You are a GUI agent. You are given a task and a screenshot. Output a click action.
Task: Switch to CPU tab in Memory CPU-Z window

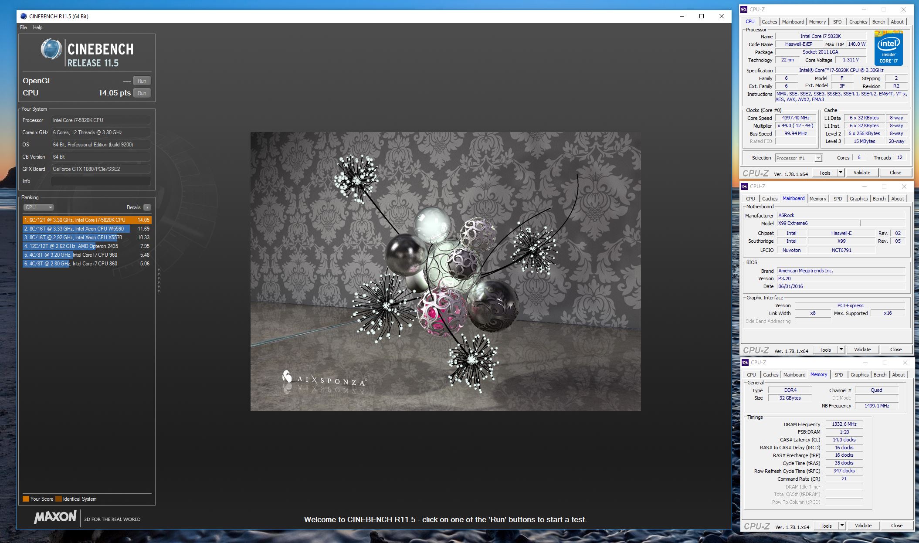coord(751,375)
